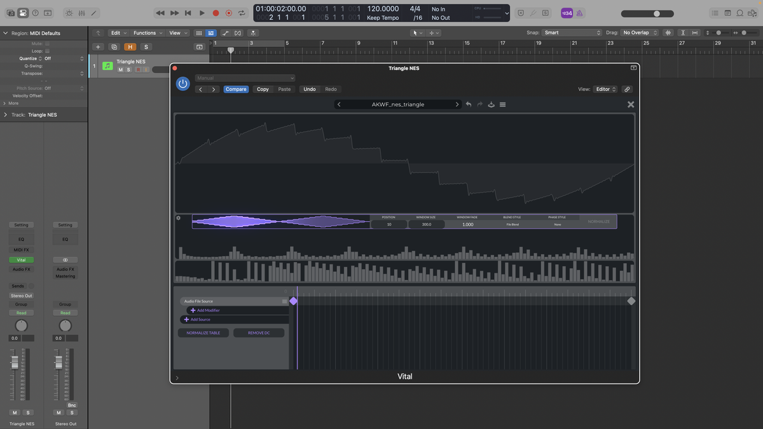Image resolution: width=763 pixels, height=429 pixels.
Task: Open the Functions menu in the tracks area
Action: [146, 32]
